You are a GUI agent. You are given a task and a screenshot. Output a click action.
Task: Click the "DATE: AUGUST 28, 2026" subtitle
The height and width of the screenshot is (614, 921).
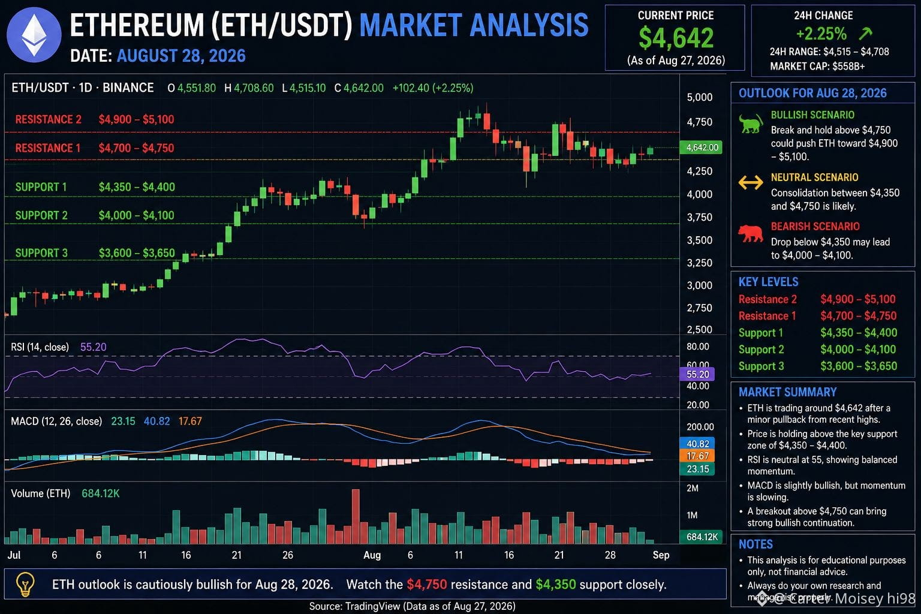158,56
